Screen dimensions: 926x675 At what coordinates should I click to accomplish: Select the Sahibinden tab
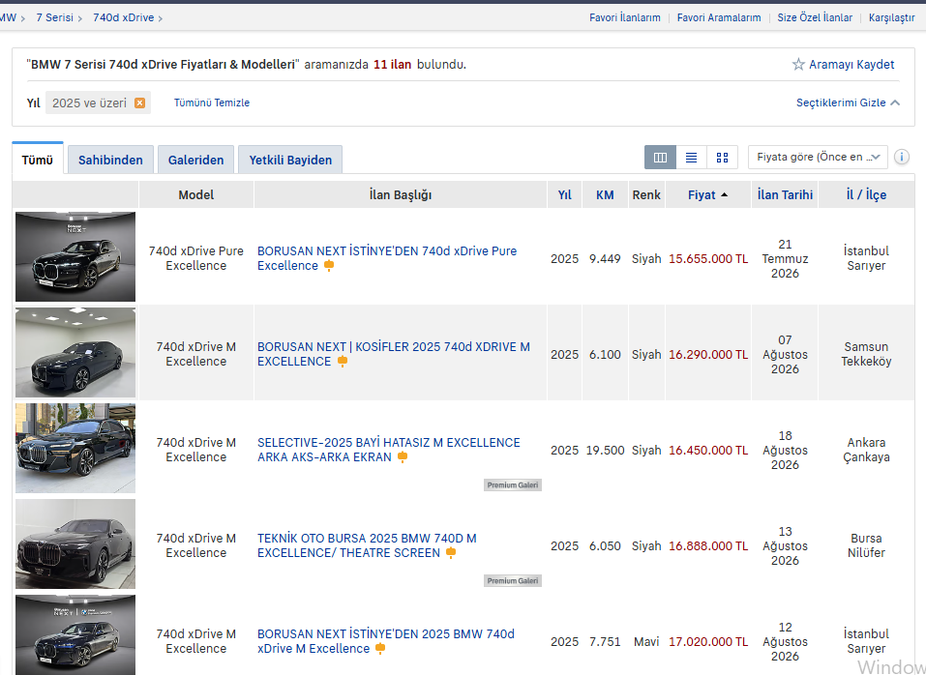click(x=110, y=160)
